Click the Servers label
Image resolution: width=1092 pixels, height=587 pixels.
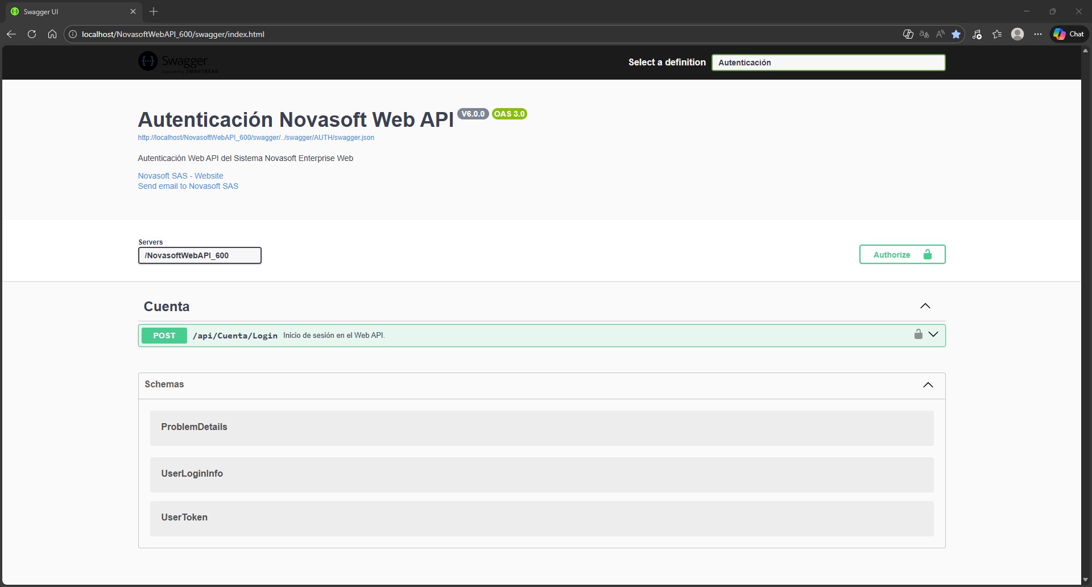150,242
